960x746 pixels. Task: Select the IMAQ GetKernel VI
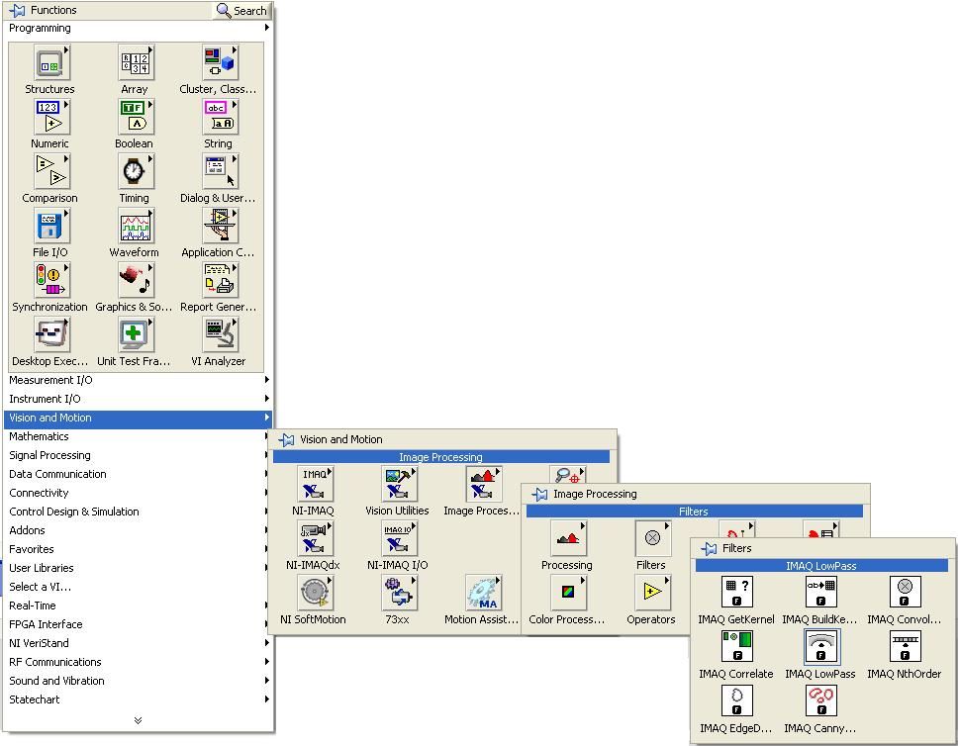737,593
